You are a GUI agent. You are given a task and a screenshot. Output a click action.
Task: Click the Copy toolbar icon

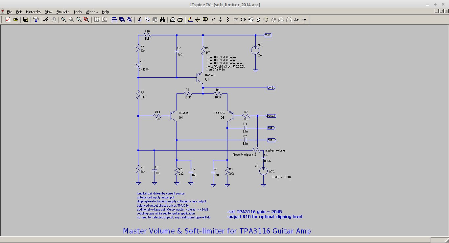[147, 20]
